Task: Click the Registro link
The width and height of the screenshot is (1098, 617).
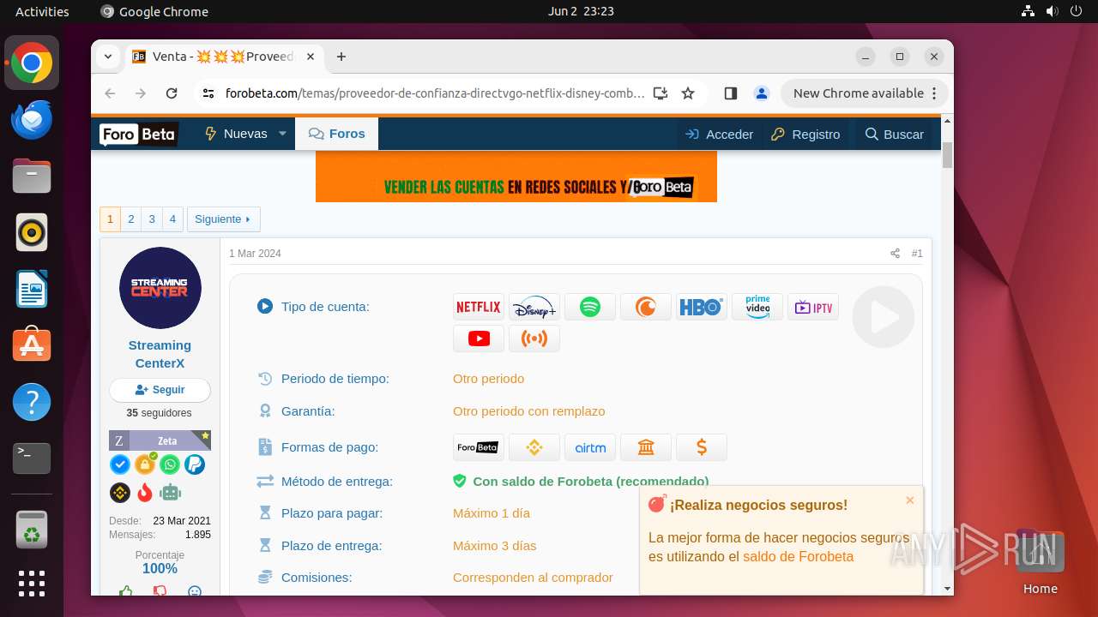Action: tap(805, 134)
